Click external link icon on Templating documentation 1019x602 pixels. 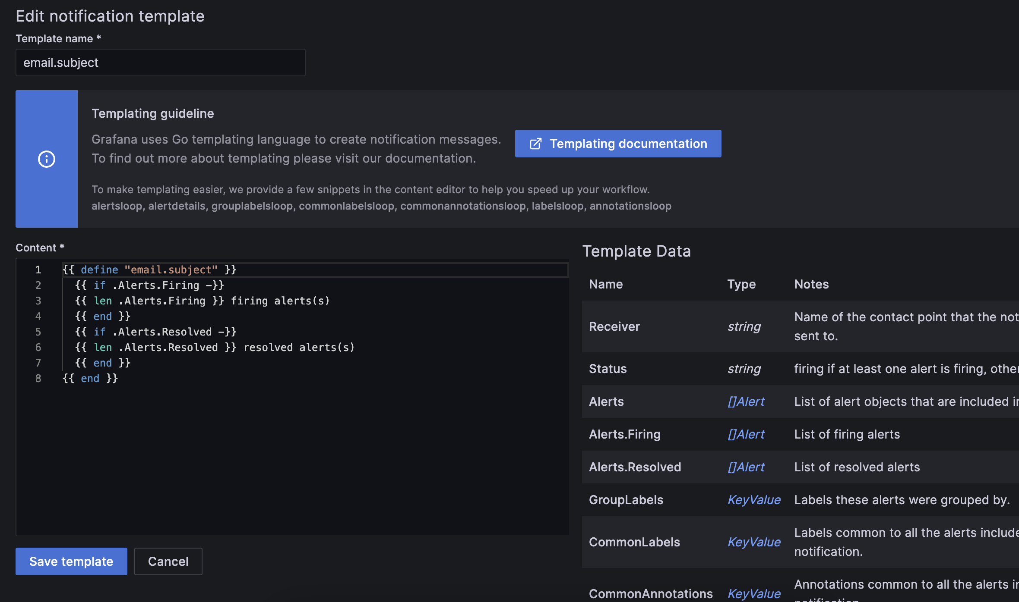tap(535, 144)
